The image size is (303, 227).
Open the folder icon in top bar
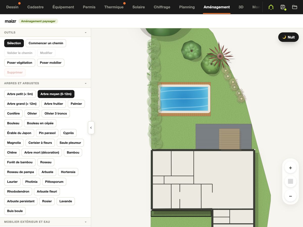pyautogui.click(x=295, y=7)
